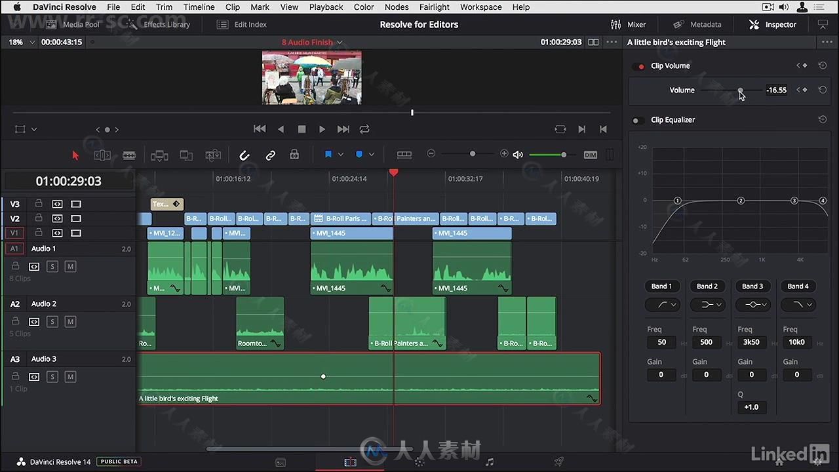
Task: Toggle the Snapping magnet icon
Action: click(244, 155)
